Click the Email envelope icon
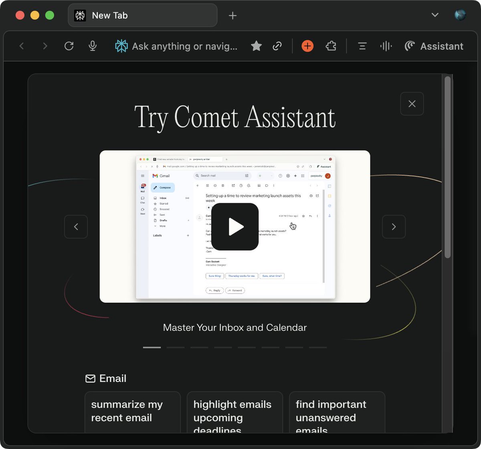 pos(90,378)
